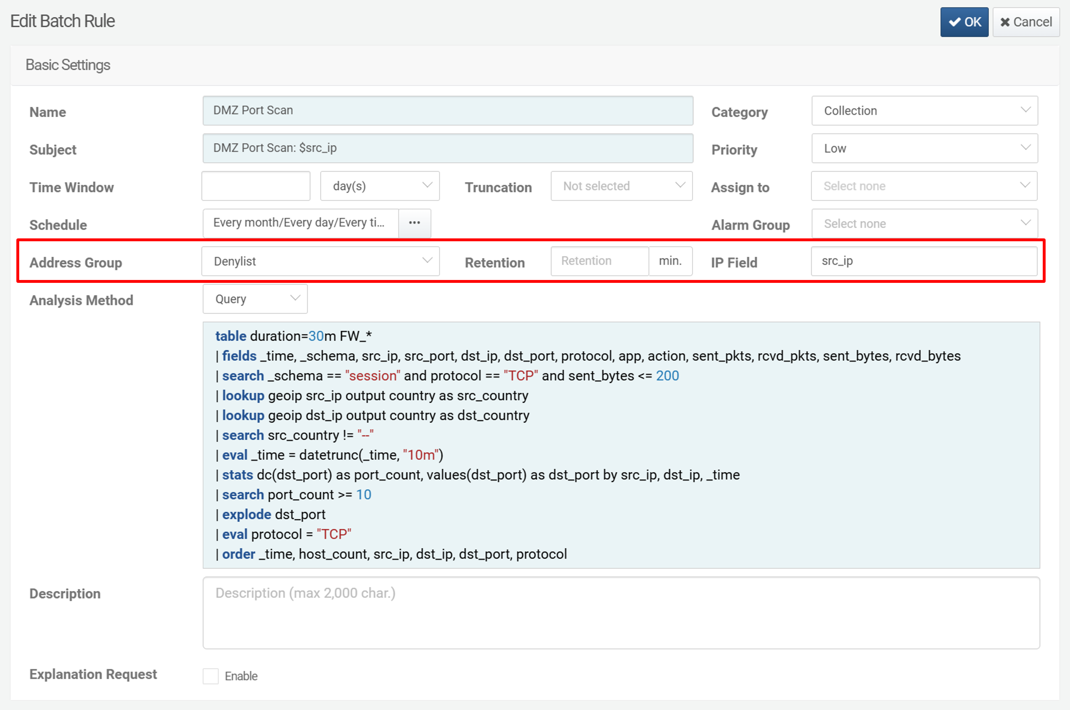Image resolution: width=1070 pixels, height=710 pixels.
Task: Click the search src_country != line
Action: click(x=295, y=435)
